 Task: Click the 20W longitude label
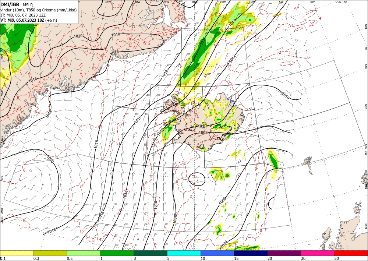click(x=194, y=2)
